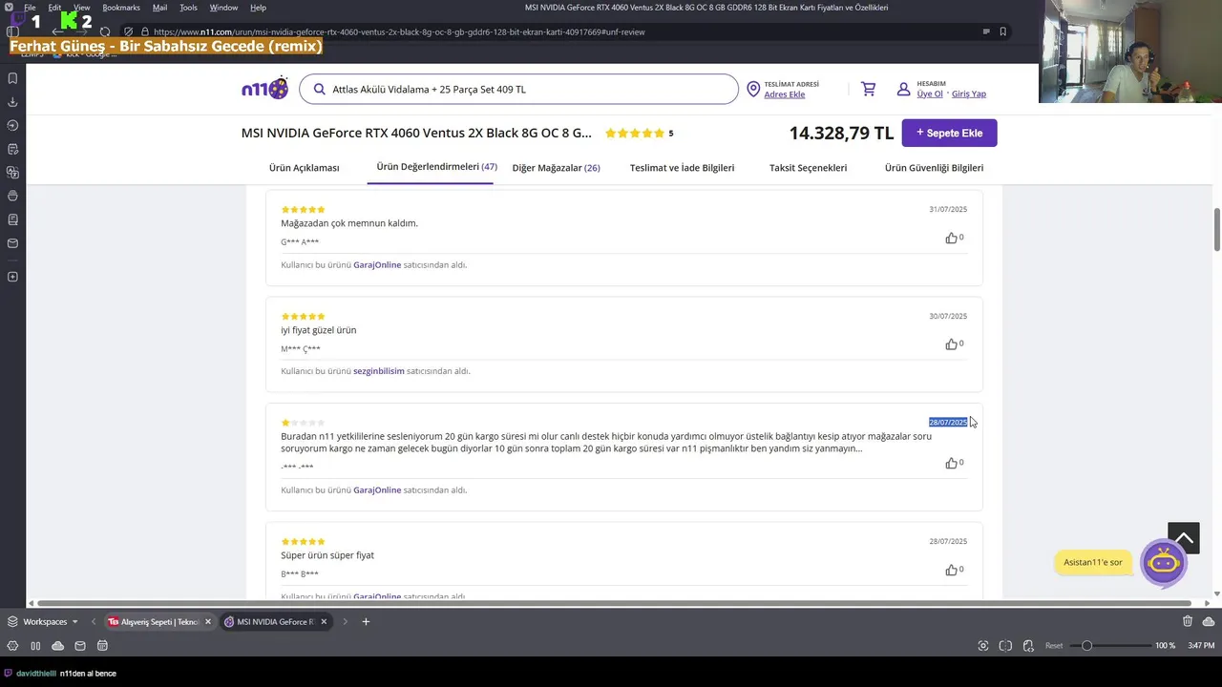Like the one-star kargo süresi review

click(x=951, y=463)
